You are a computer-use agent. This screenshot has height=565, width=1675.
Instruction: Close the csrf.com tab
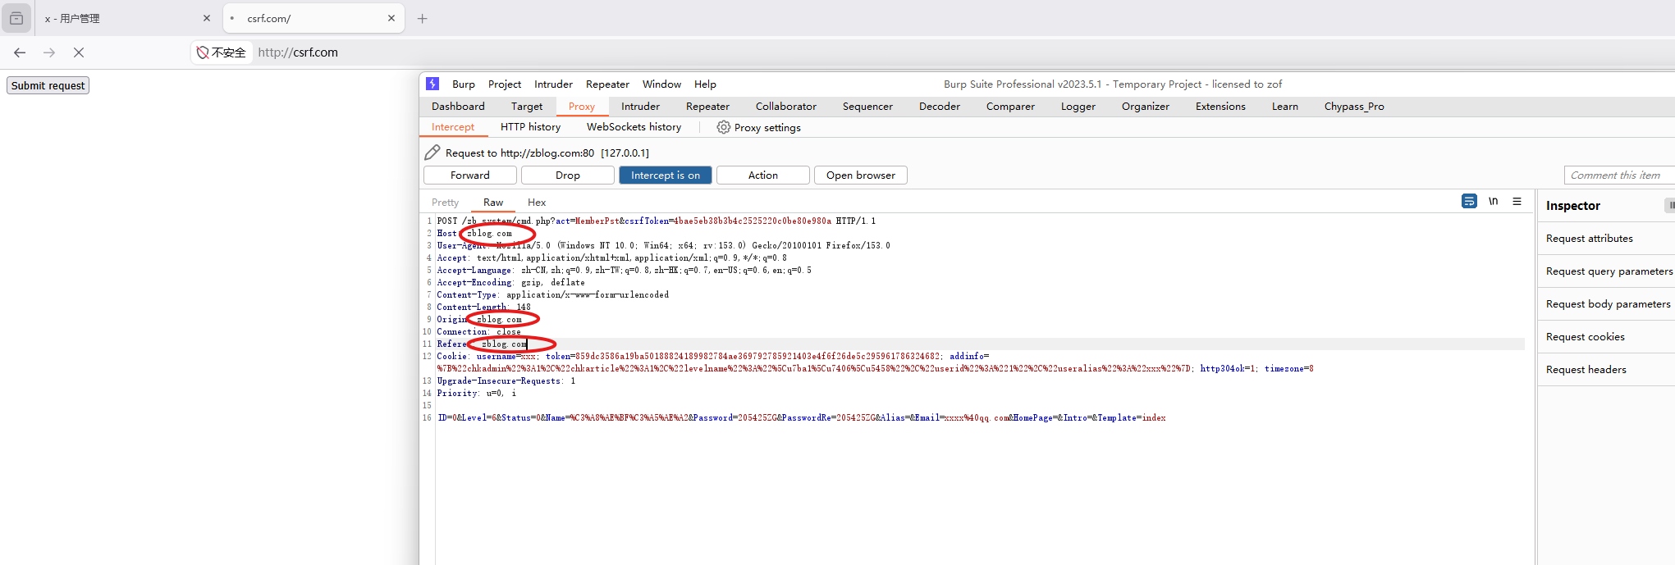[x=391, y=18]
